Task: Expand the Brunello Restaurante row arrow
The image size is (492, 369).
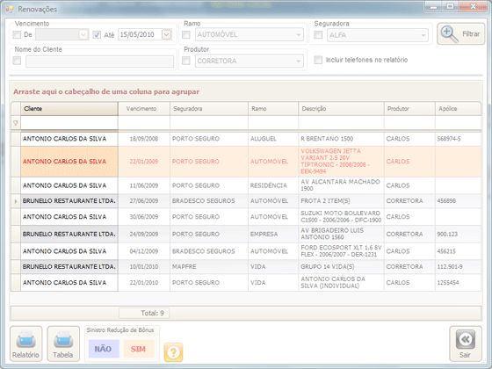Action: [16, 201]
